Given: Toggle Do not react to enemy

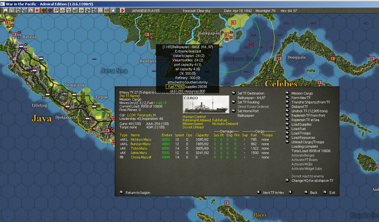Looking at the screenshot, I should [308, 176].
